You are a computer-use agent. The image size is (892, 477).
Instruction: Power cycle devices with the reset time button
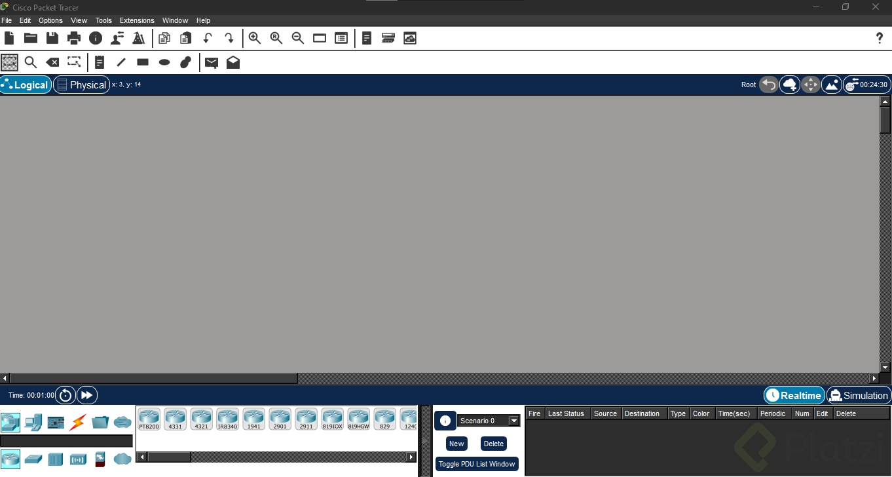point(65,395)
